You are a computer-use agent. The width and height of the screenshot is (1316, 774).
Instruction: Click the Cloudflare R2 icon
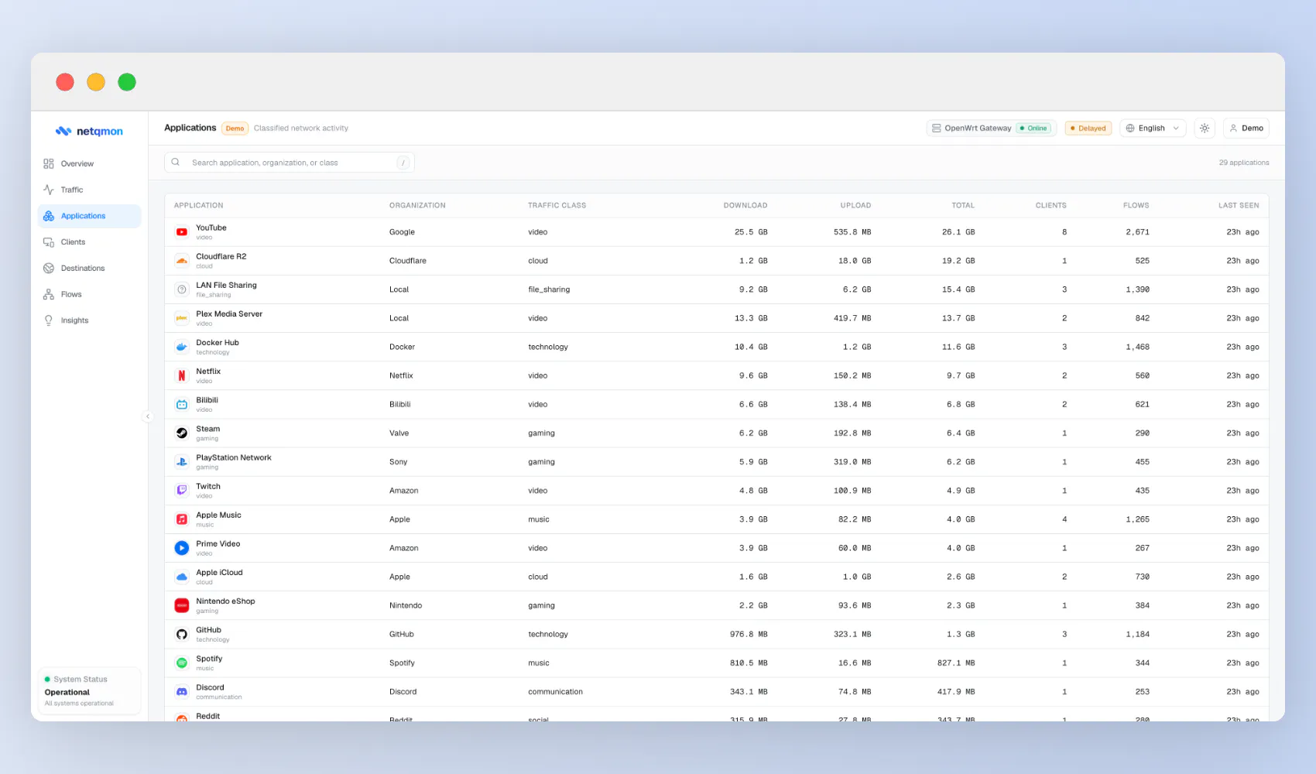pos(182,261)
